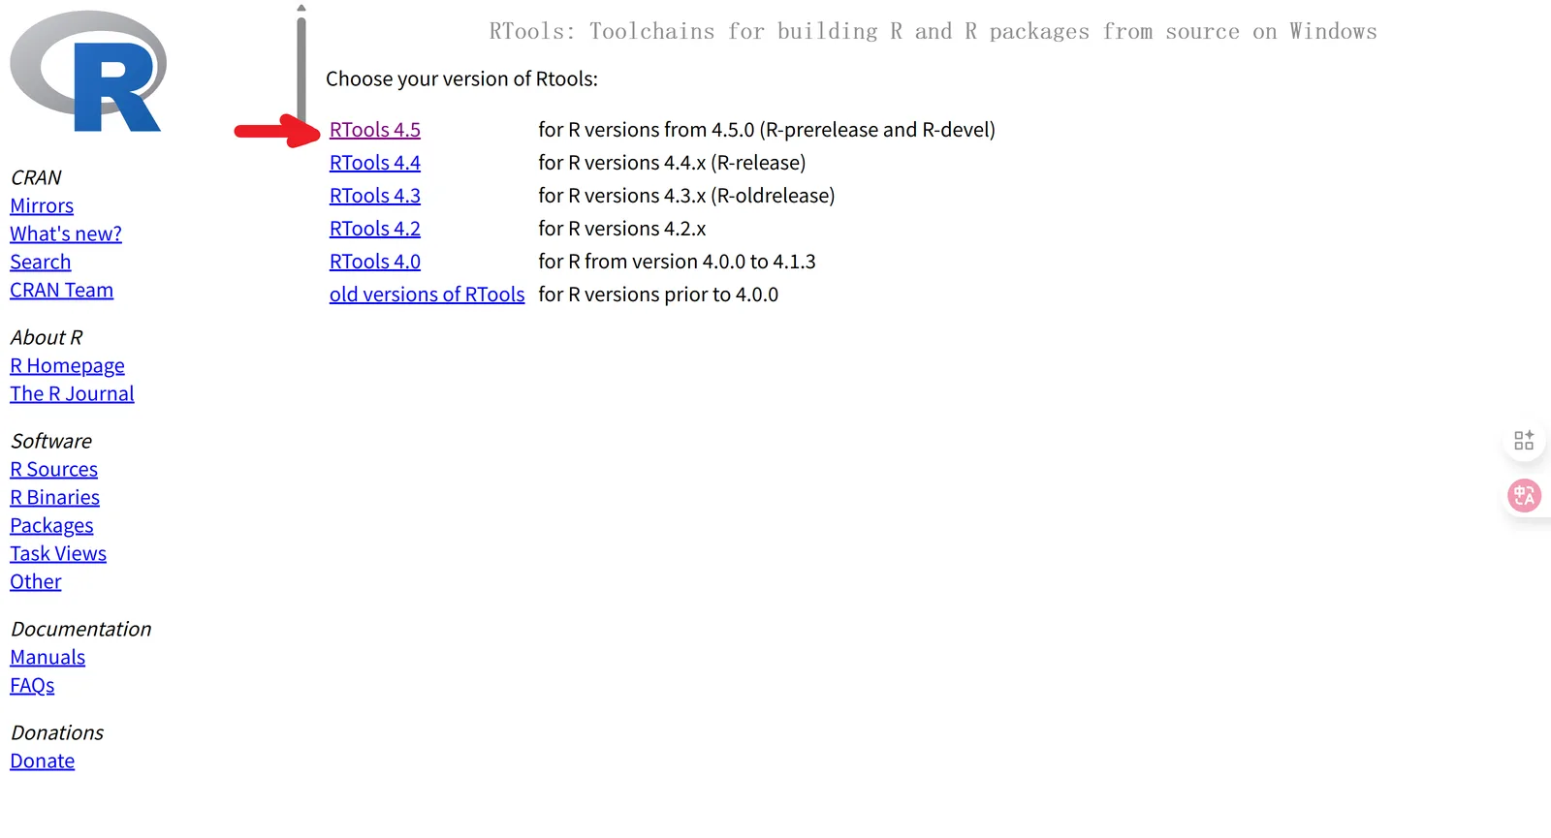1551x838 pixels.
Task: Open the RTools 4.0 link
Action: click(374, 262)
